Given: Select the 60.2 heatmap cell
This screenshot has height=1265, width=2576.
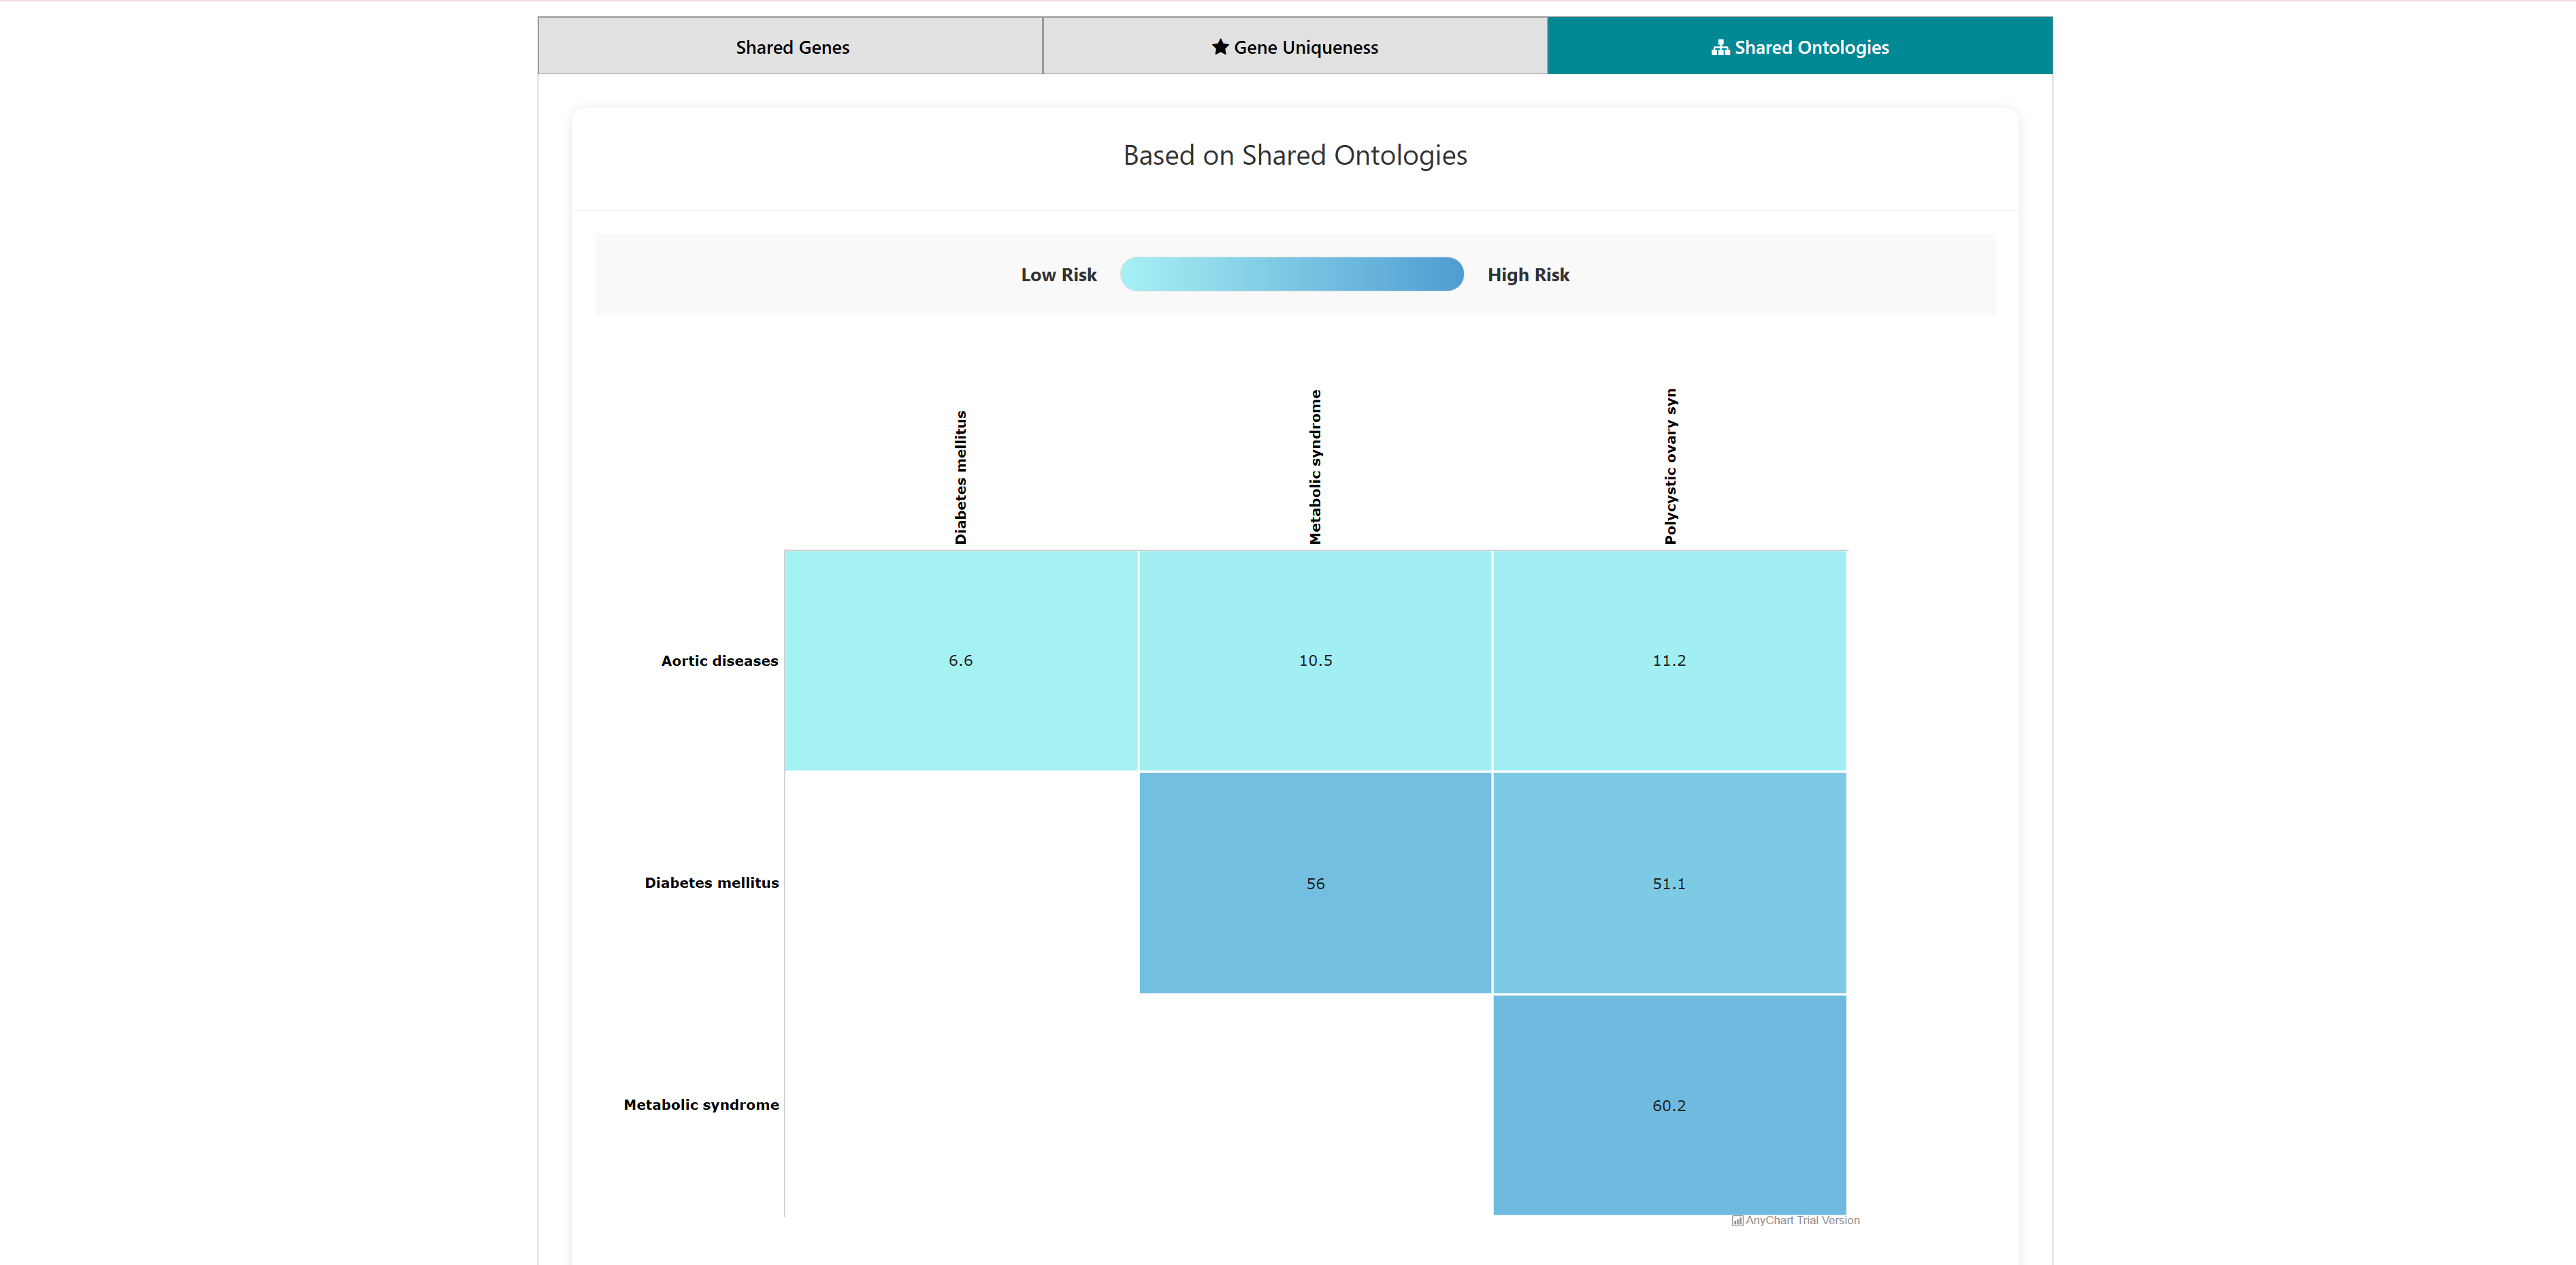Looking at the screenshot, I should coord(1668,1105).
